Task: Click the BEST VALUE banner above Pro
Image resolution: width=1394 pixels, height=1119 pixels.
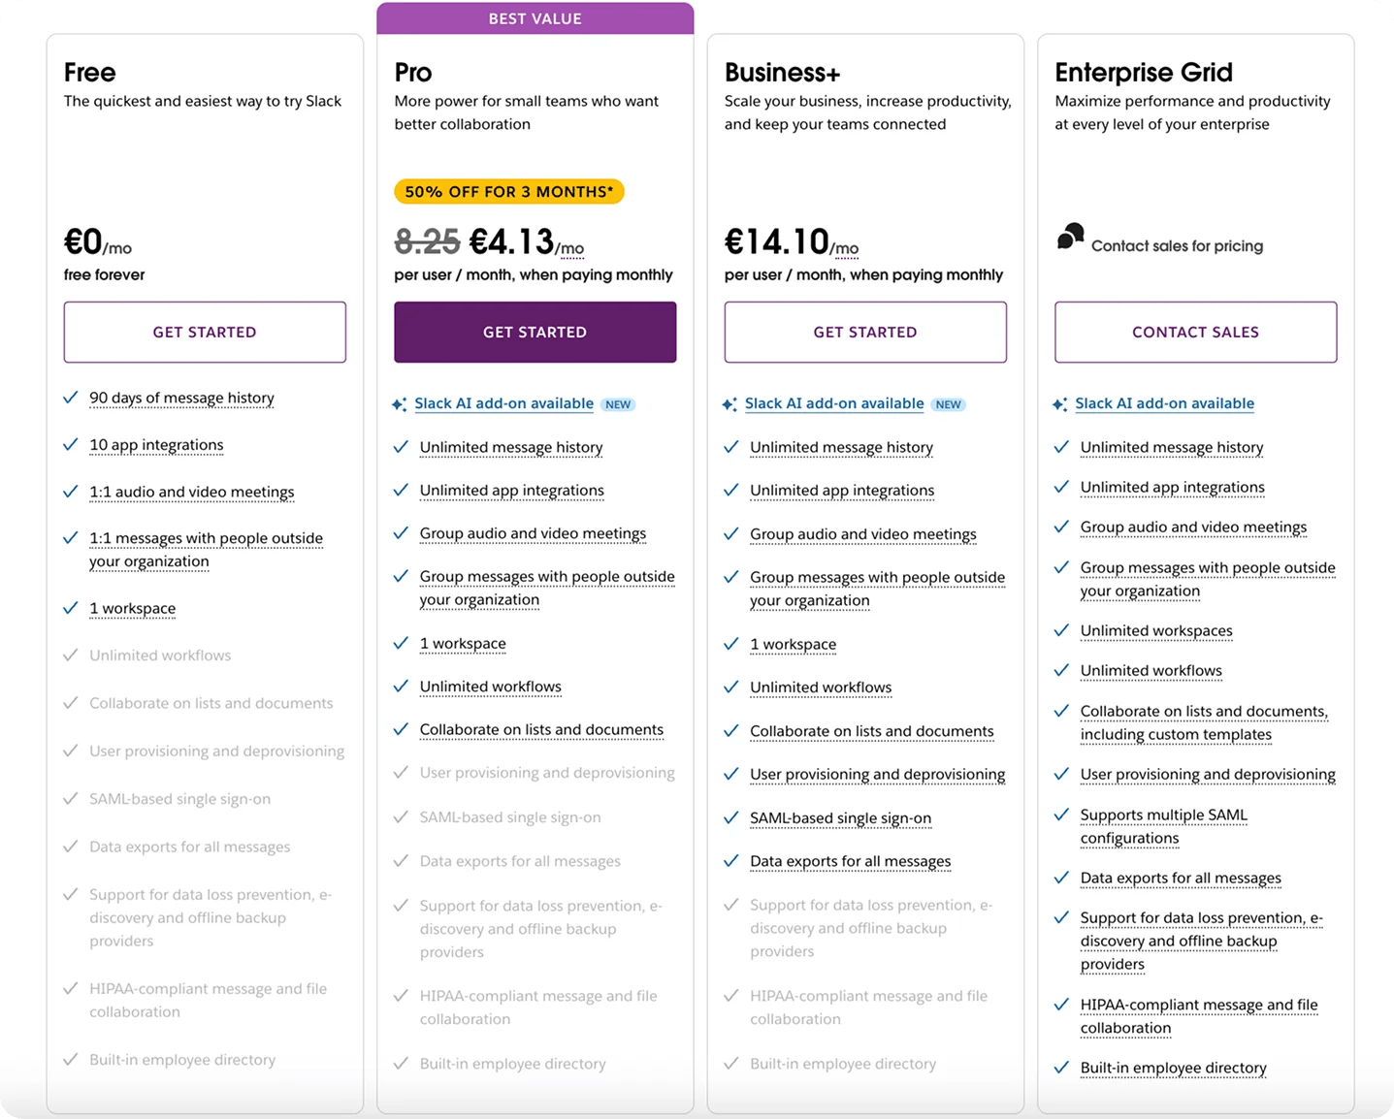Action: point(535,18)
